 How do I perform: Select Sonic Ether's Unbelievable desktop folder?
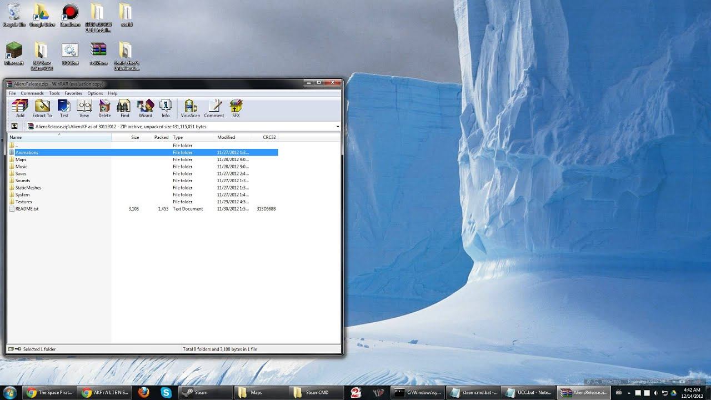(x=126, y=56)
